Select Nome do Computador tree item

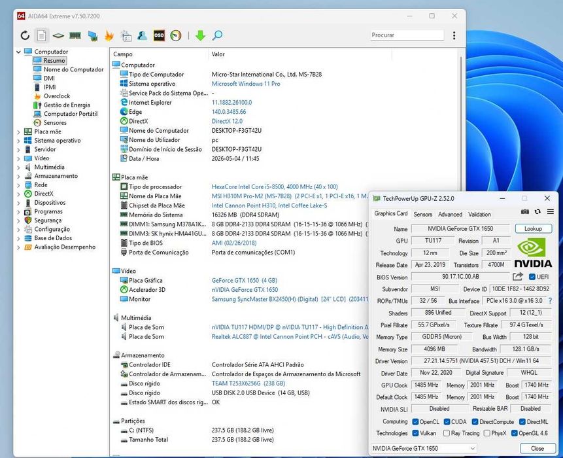(74, 69)
